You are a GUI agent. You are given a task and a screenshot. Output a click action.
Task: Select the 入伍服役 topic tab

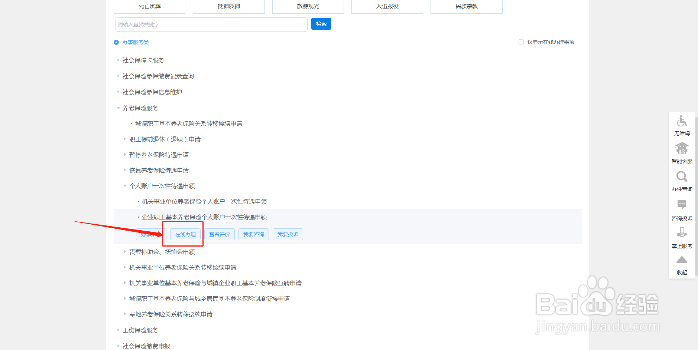coord(387,6)
